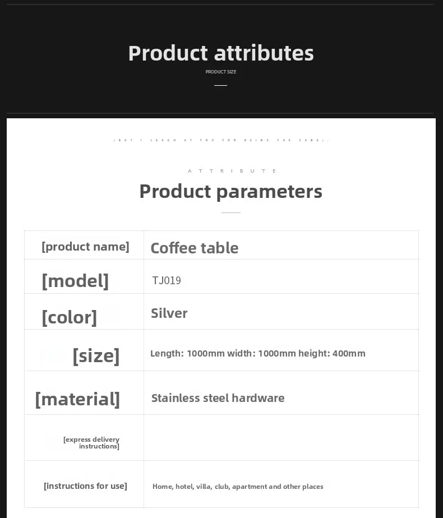Click the "Product attributes" heading
The image size is (443, 518).
pyautogui.click(x=221, y=53)
